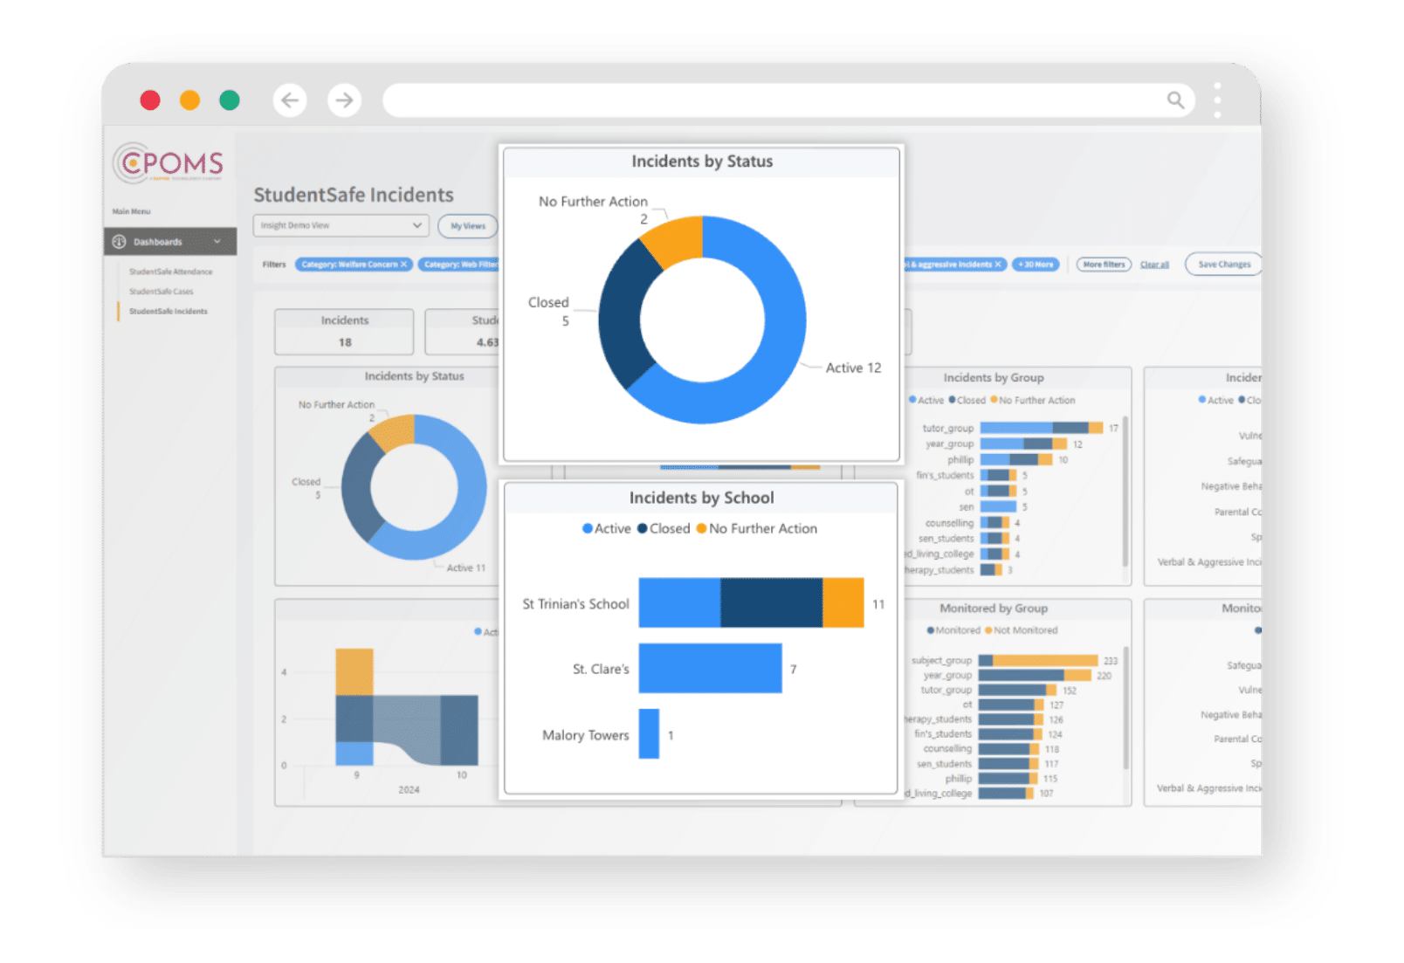
Task: Toggle Active legend in Incidents by School
Action: point(606,529)
